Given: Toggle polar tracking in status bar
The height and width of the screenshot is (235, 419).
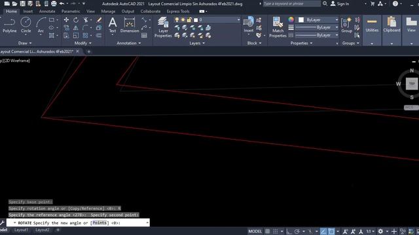Looking at the screenshot, I should point(297,231).
